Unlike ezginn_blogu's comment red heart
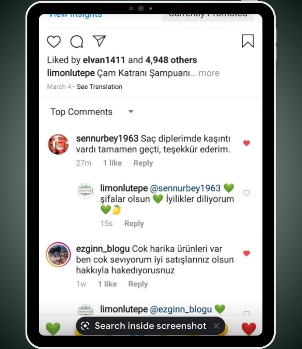Image resolution: width=302 pixels, height=349 pixels. click(247, 253)
